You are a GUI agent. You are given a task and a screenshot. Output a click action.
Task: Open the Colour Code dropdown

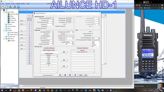click(53, 38)
